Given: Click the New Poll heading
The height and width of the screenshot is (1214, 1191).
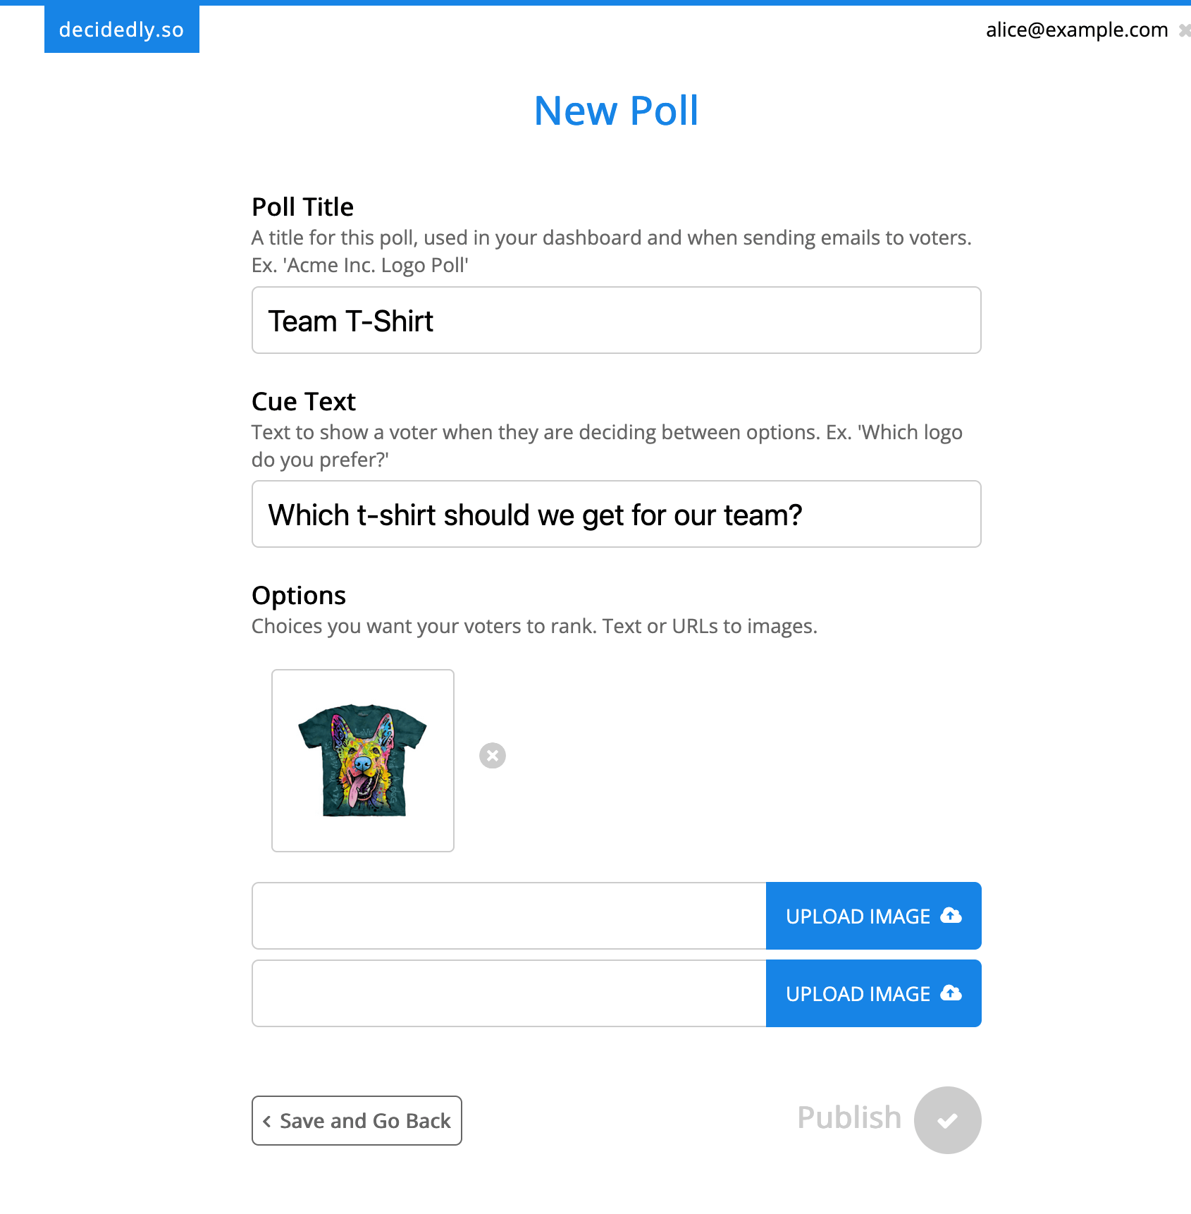Looking at the screenshot, I should (616, 111).
